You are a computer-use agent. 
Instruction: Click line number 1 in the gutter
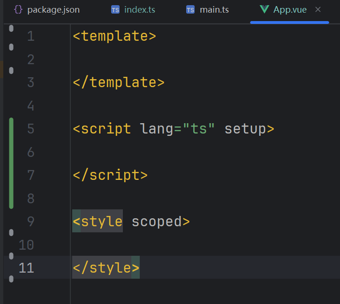[x=31, y=36]
